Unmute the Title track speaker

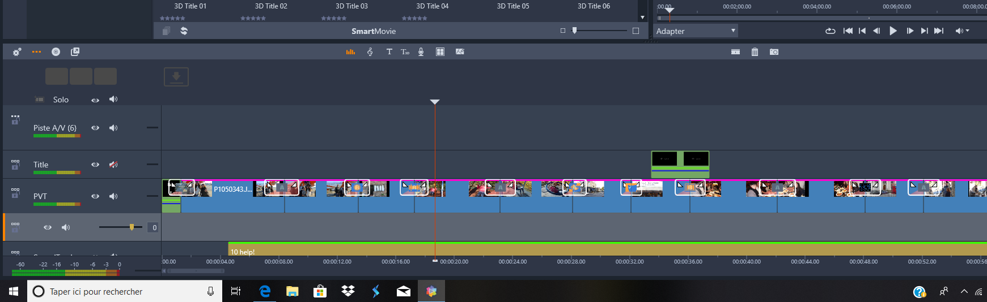(113, 165)
